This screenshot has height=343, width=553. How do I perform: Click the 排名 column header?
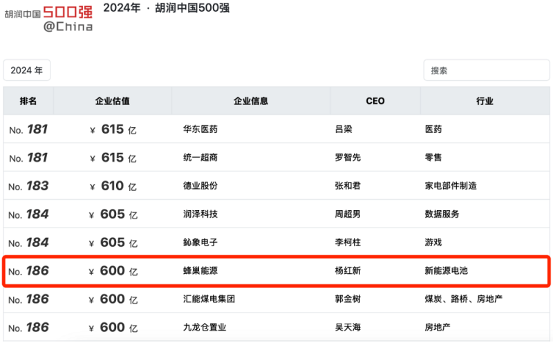(x=28, y=101)
